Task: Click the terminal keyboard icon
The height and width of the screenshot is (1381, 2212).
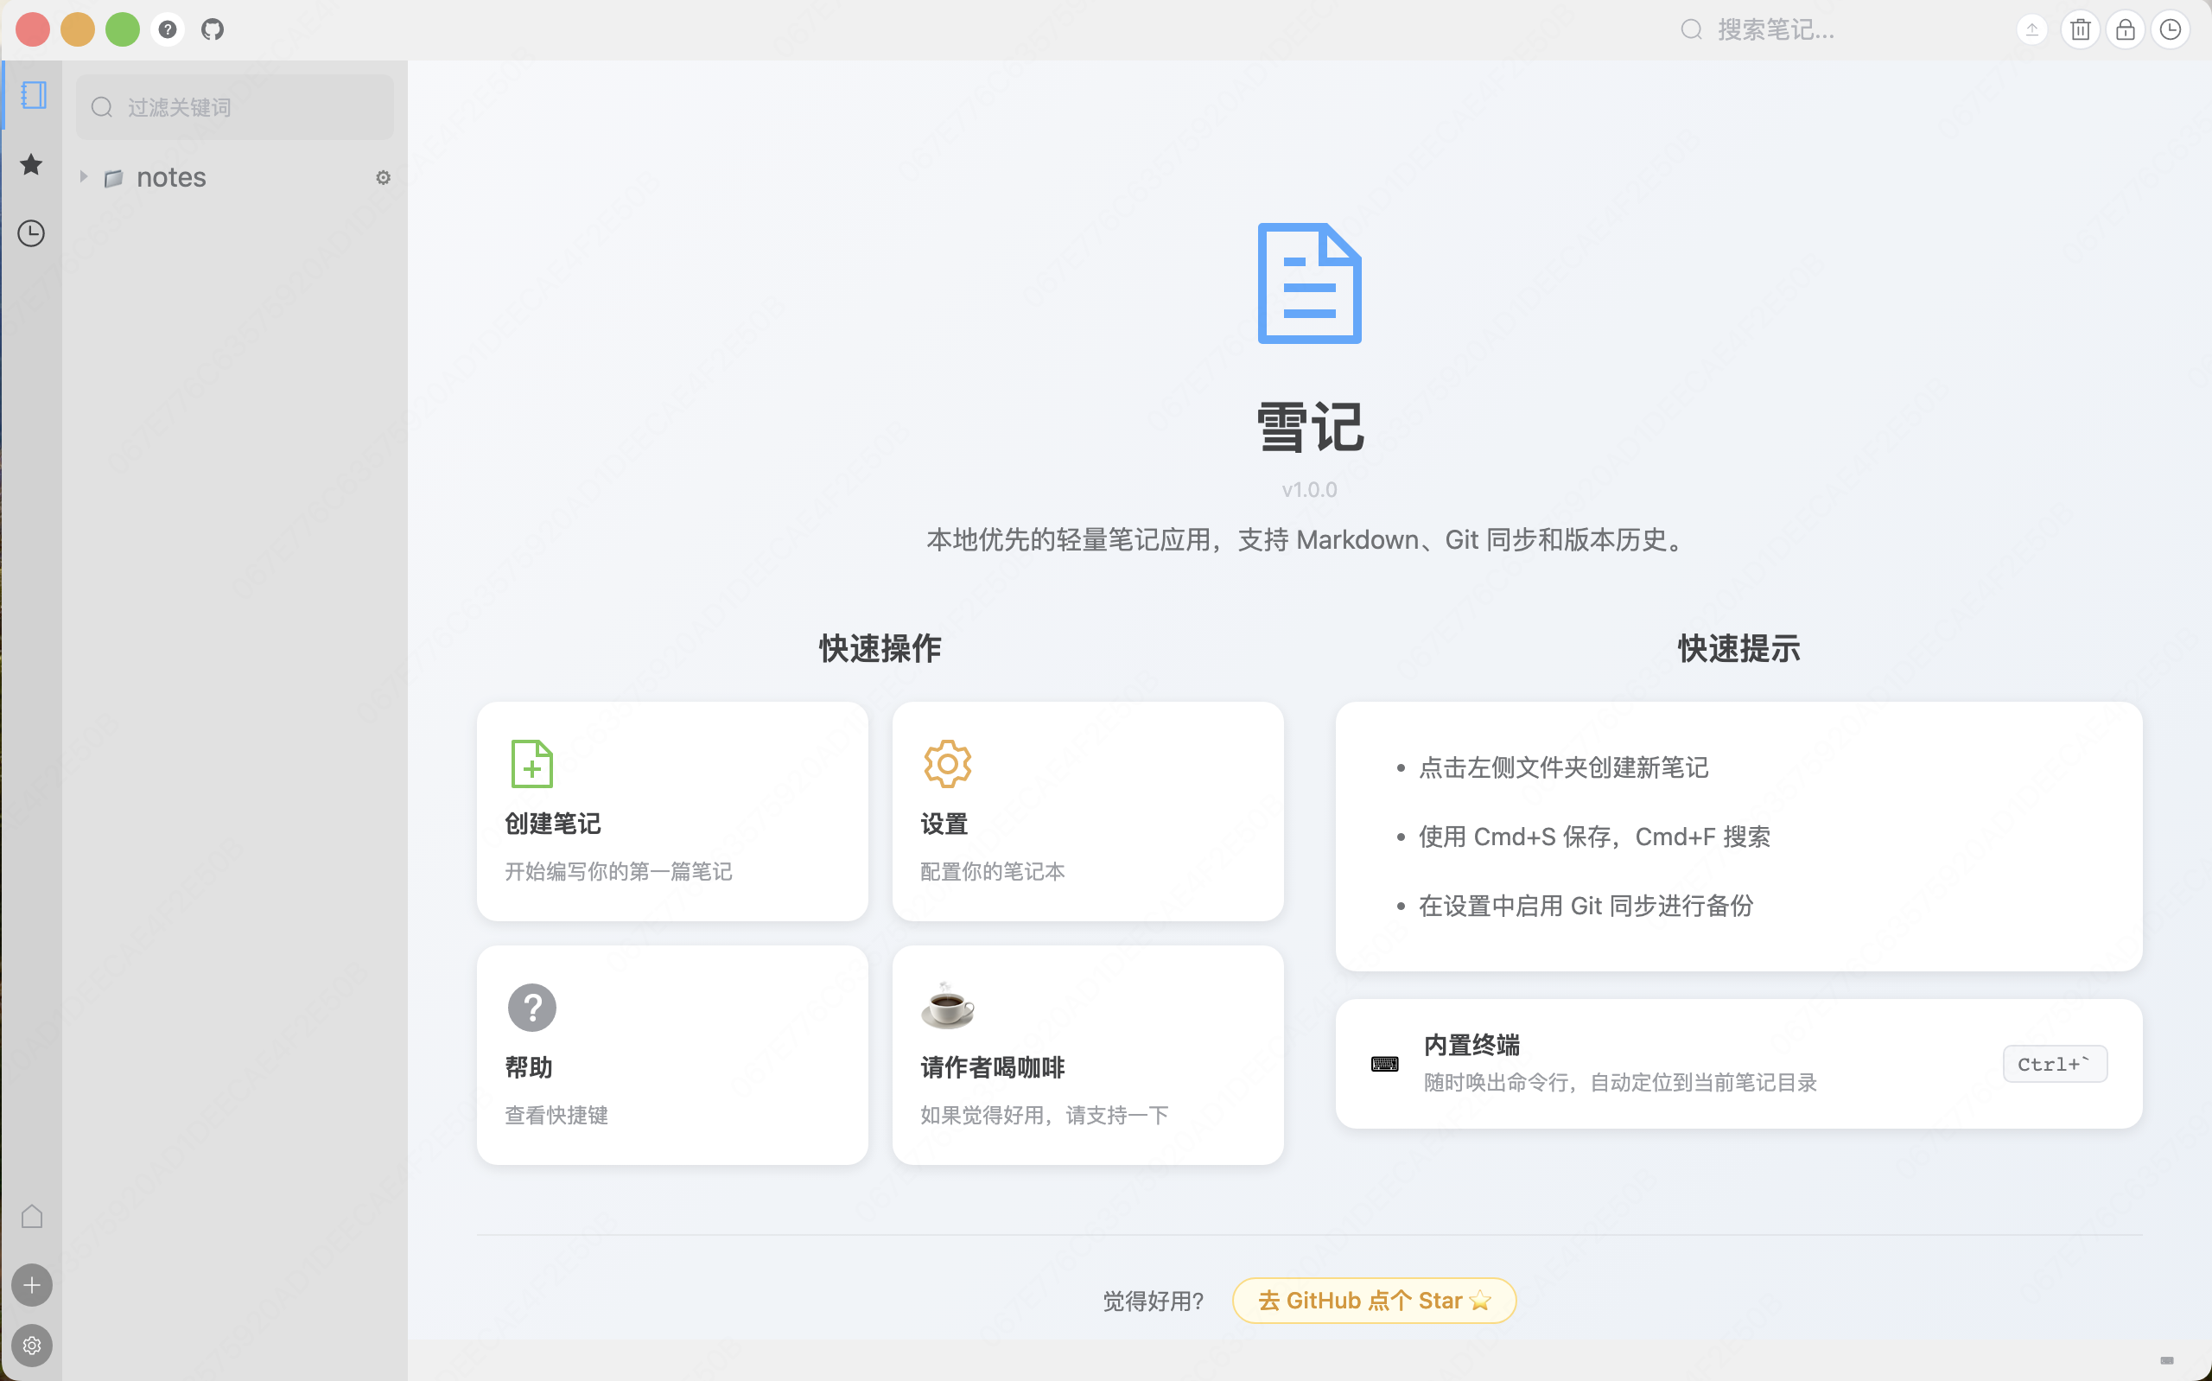Action: [1385, 1064]
